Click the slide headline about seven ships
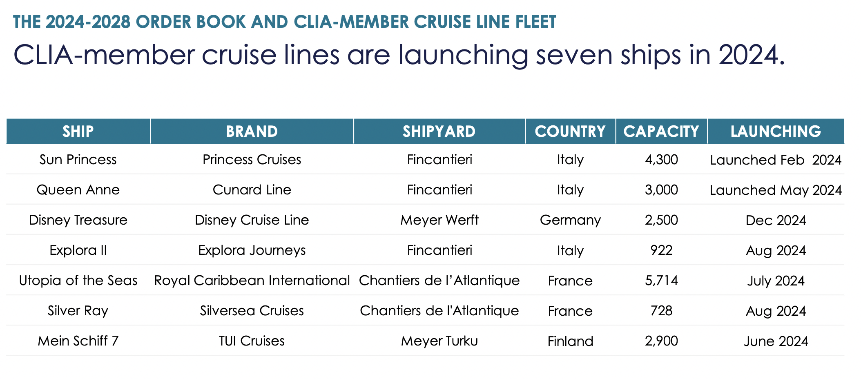Viewport: 861px width, 379px height. pyautogui.click(x=399, y=55)
